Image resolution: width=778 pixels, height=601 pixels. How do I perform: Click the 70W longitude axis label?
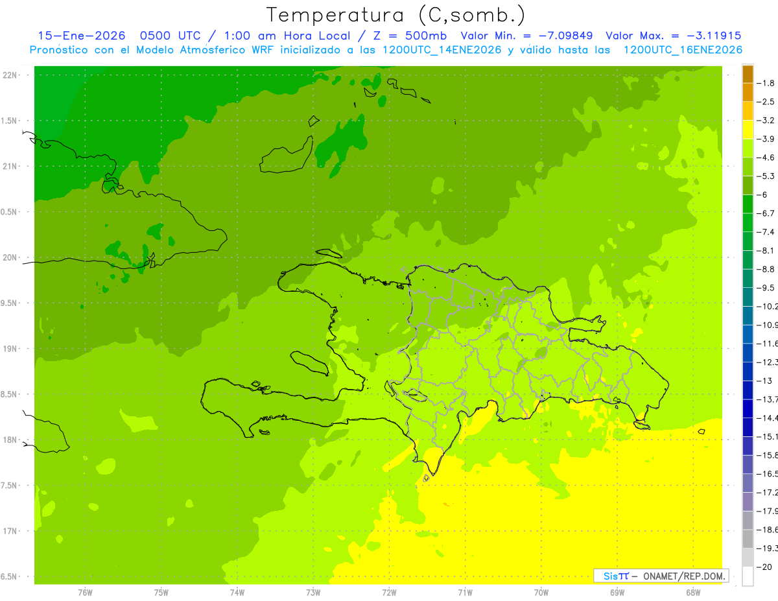point(541,593)
